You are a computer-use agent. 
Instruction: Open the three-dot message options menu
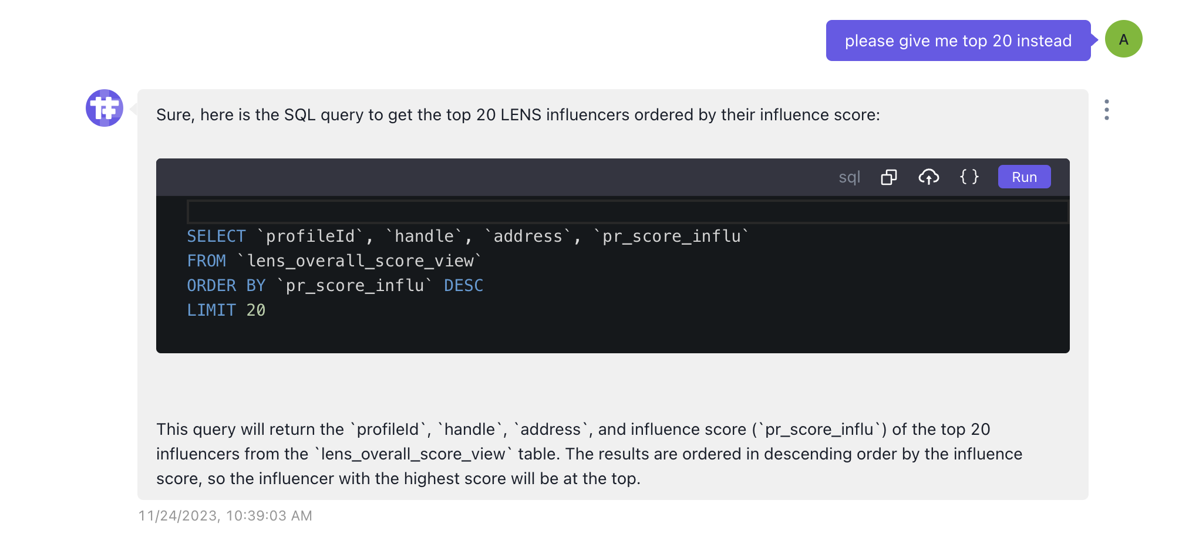click(1106, 110)
